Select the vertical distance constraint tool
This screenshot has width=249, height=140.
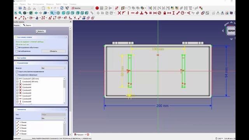pos(174,13)
